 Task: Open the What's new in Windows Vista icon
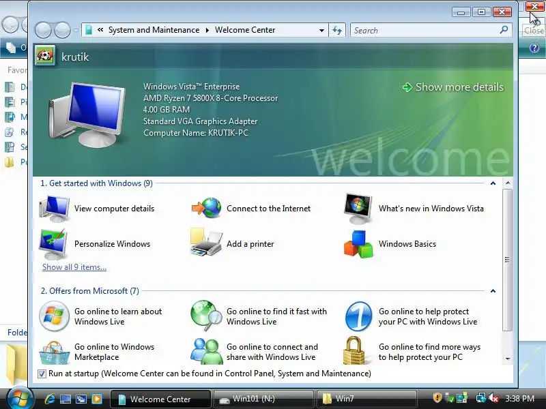pos(358,209)
